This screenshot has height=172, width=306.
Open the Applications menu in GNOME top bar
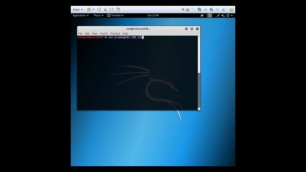(80, 15)
